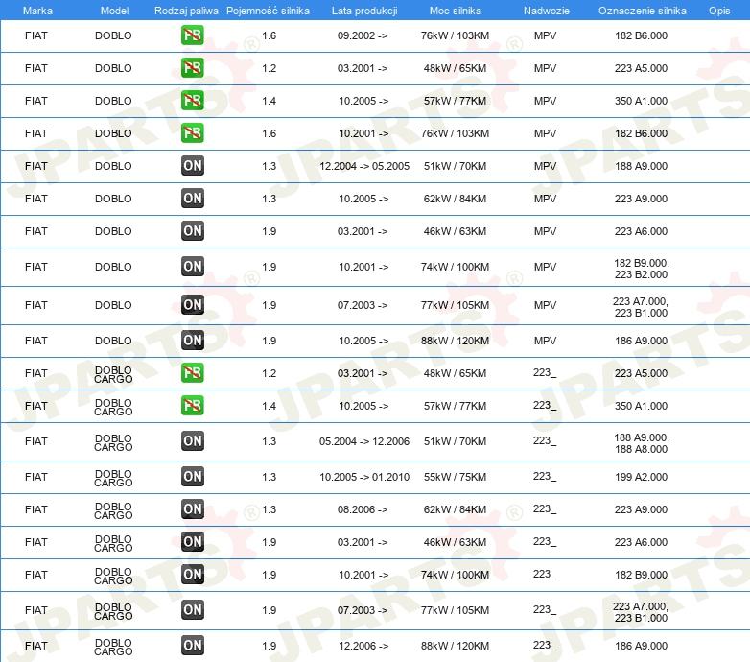
Task: Click ON icon in DOBLO MPV 77kW row
Action: coord(192,305)
